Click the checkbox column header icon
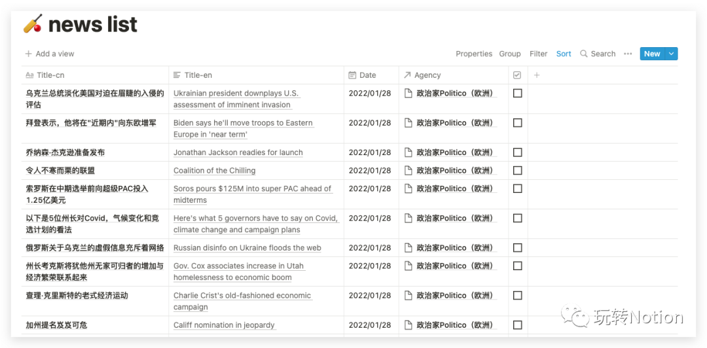This screenshot has width=707, height=348. pos(517,75)
